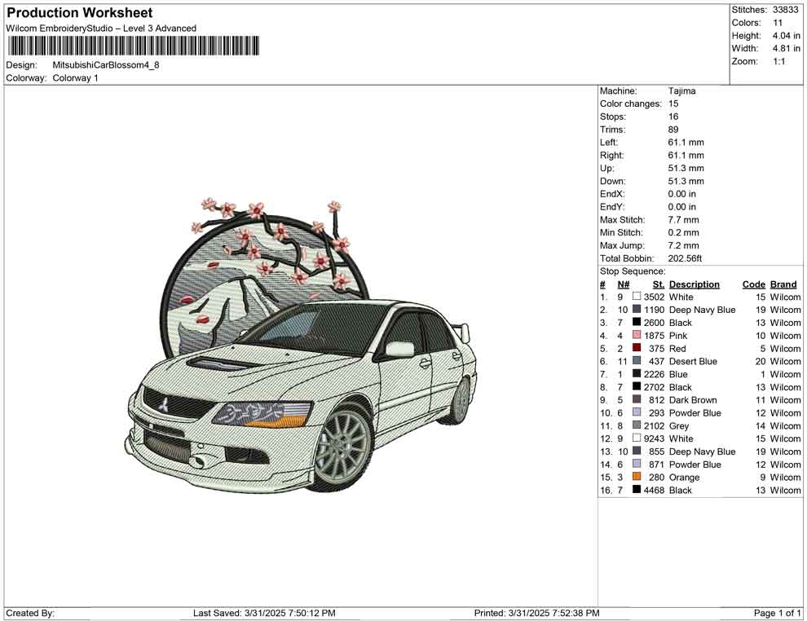
Task: Click the Powder Blue 293 swatch
Action: [637, 412]
